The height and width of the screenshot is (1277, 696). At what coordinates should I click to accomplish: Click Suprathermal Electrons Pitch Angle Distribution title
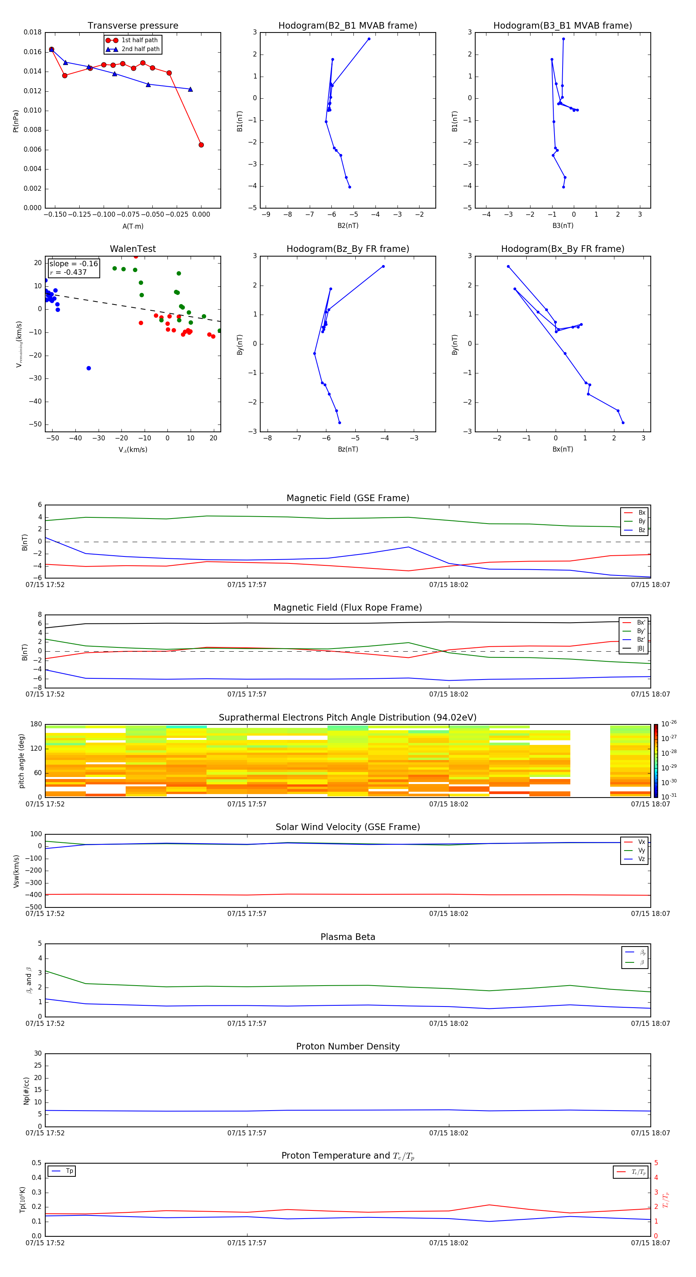(x=348, y=718)
